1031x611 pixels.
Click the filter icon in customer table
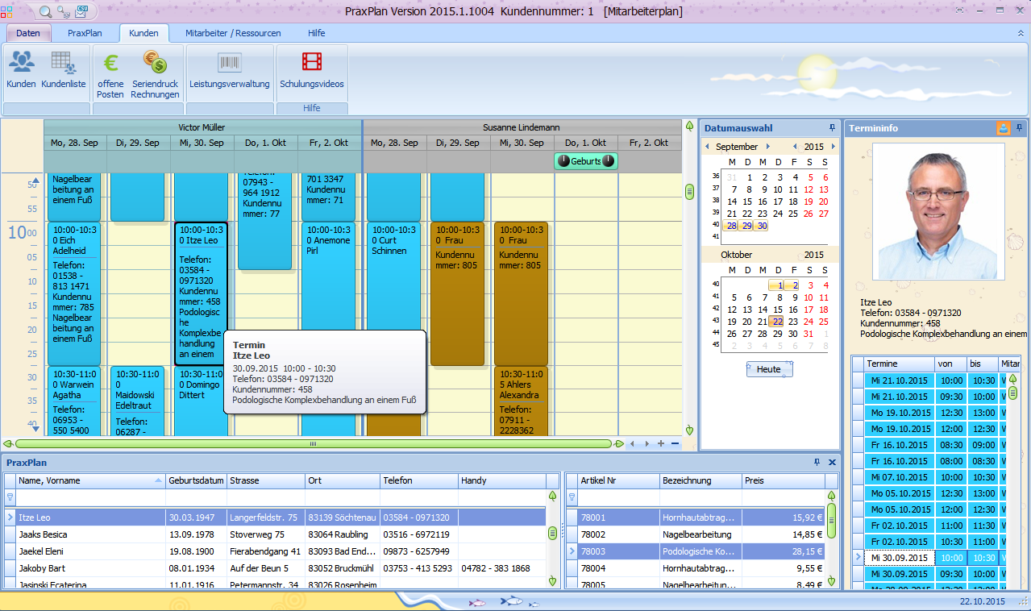[x=10, y=497]
